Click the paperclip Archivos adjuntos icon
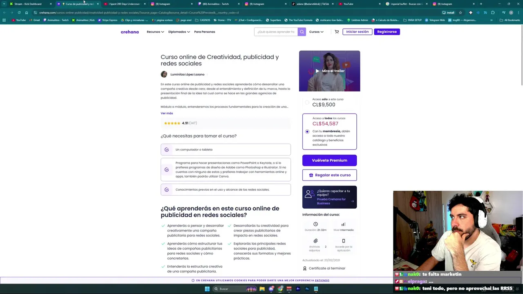Image resolution: width=523 pixels, height=294 pixels. pyautogui.click(x=315, y=241)
